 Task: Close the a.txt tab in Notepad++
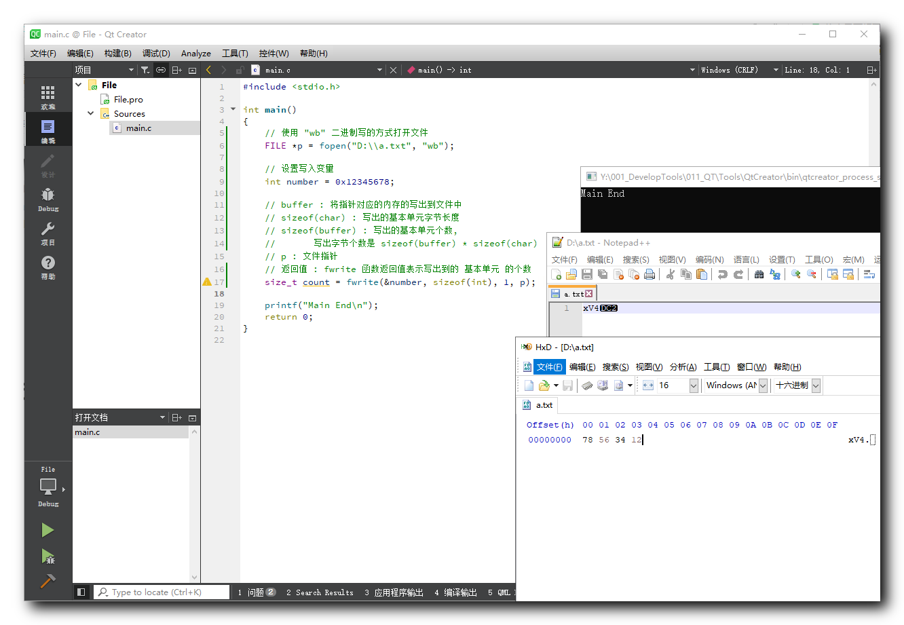point(588,294)
